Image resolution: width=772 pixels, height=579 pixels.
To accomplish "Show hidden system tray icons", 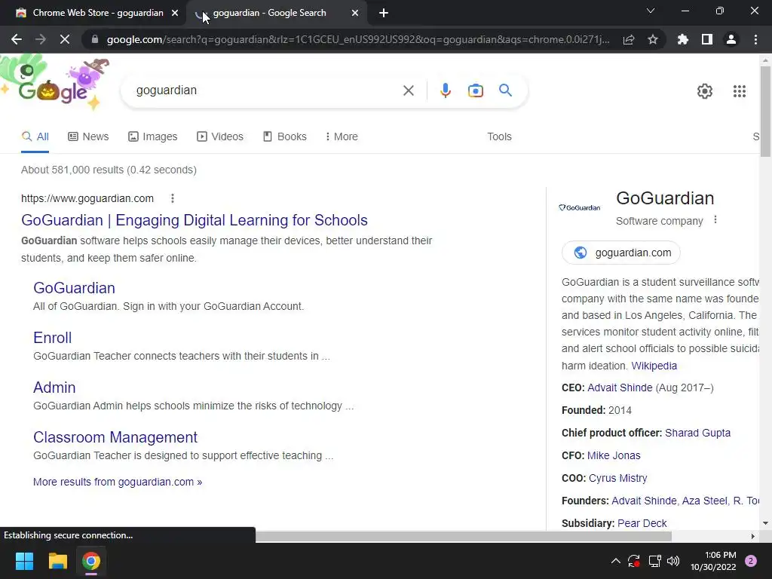I will click(x=615, y=561).
